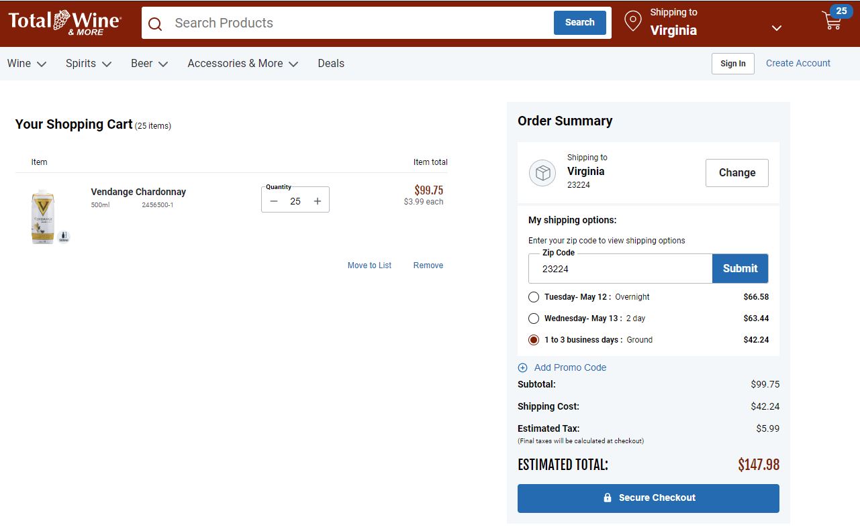Click the $147.98 estimated total amount
This screenshot has height=529, width=860.
click(759, 465)
